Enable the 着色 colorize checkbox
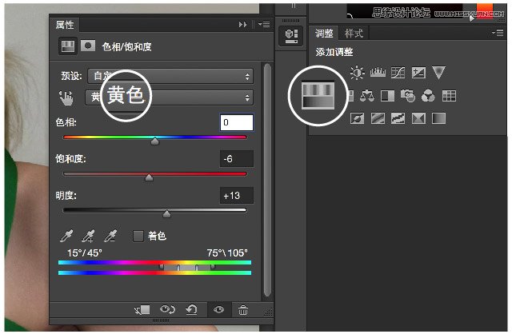The height and width of the screenshot is (334, 512). click(x=138, y=236)
